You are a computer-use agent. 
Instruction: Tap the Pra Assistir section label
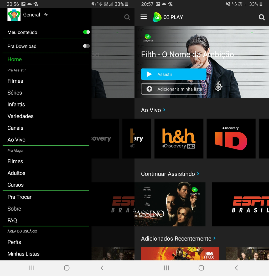tap(17, 70)
